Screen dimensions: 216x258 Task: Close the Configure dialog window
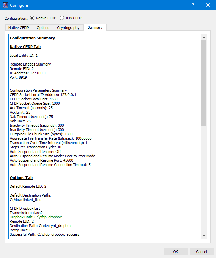click(208, 5)
